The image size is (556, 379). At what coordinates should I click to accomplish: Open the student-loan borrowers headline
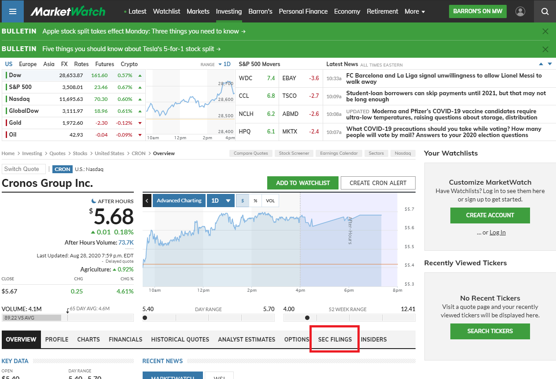point(446,96)
